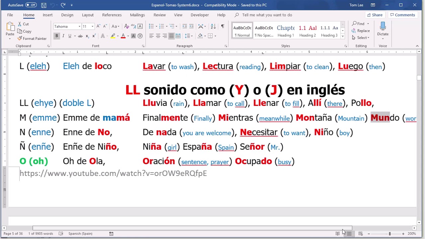
Task: Open the Layout tab
Action: click(x=88, y=15)
